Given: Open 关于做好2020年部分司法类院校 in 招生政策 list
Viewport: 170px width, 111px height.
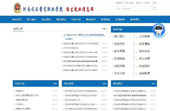Looking at the screenshot, I should tap(82, 109).
